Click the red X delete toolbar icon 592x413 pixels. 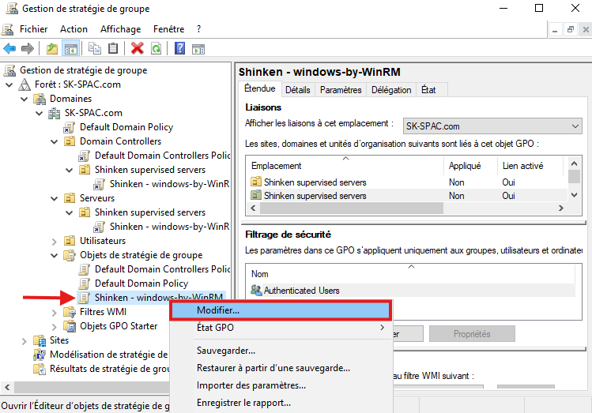138,48
